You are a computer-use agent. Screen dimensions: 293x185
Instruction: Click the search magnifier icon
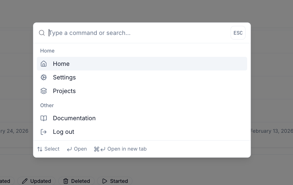42,33
